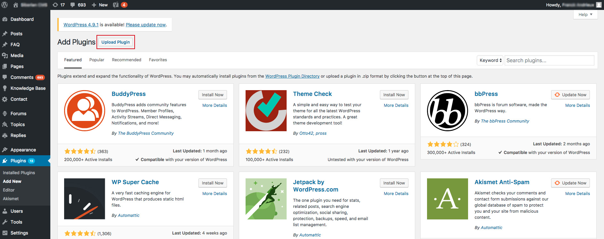This screenshot has height=239, width=604.
Task: Switch to the Recommended plugins tab
Action: (x=126, y=60)
